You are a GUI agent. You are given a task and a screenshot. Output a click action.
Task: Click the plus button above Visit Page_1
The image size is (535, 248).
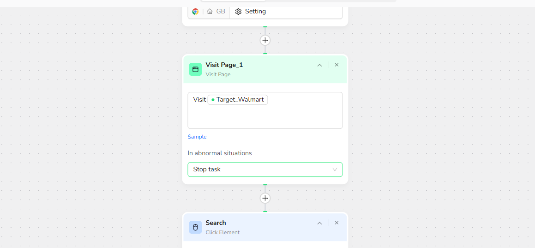click(x=265, y=40)
